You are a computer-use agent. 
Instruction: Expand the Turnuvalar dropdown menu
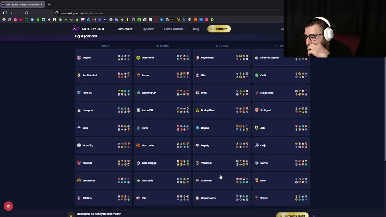pyautogui.click(x=126, y=29)
